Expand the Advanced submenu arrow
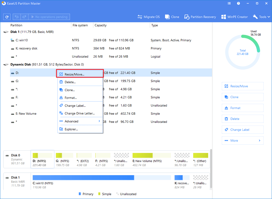272x199 pixels. point(99,121)
